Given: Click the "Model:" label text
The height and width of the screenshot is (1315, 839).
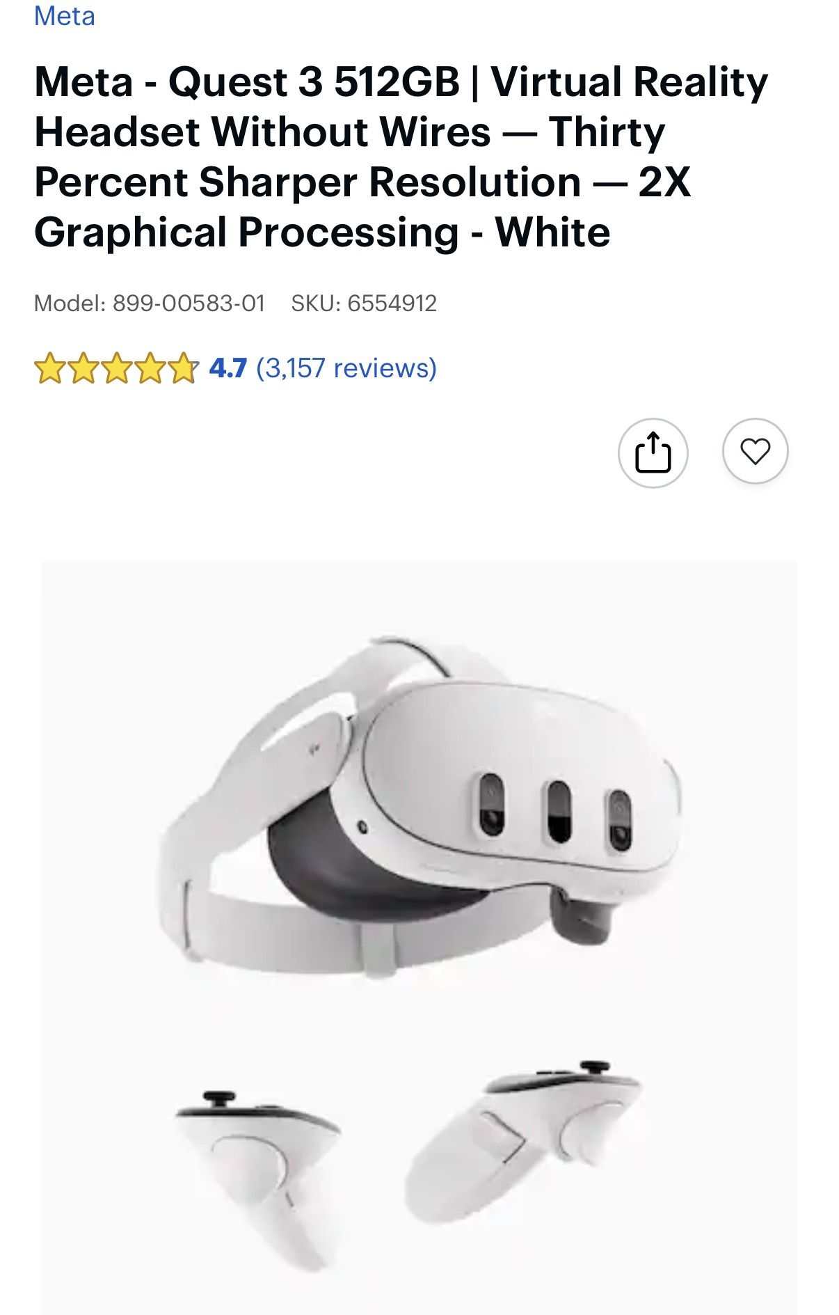Looking at the screenshot, I should click(x=70, y=303).
